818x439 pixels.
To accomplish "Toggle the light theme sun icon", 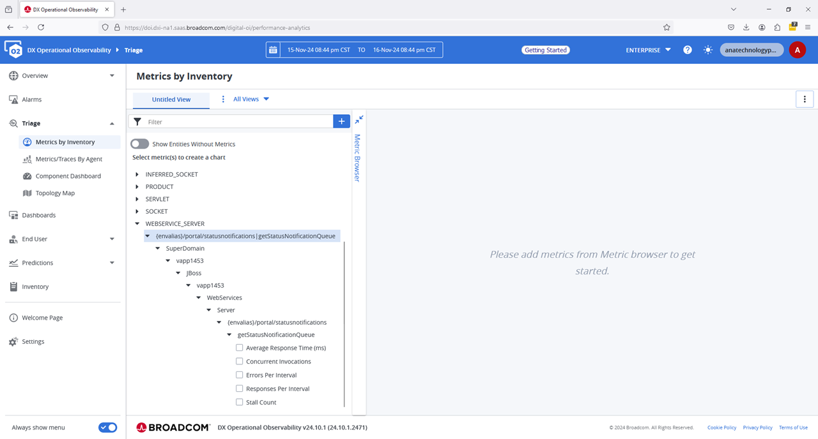I will click(x=708, y=50).
